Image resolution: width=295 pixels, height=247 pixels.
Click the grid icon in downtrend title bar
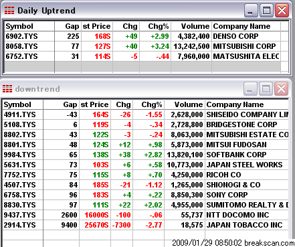[7, 89]
